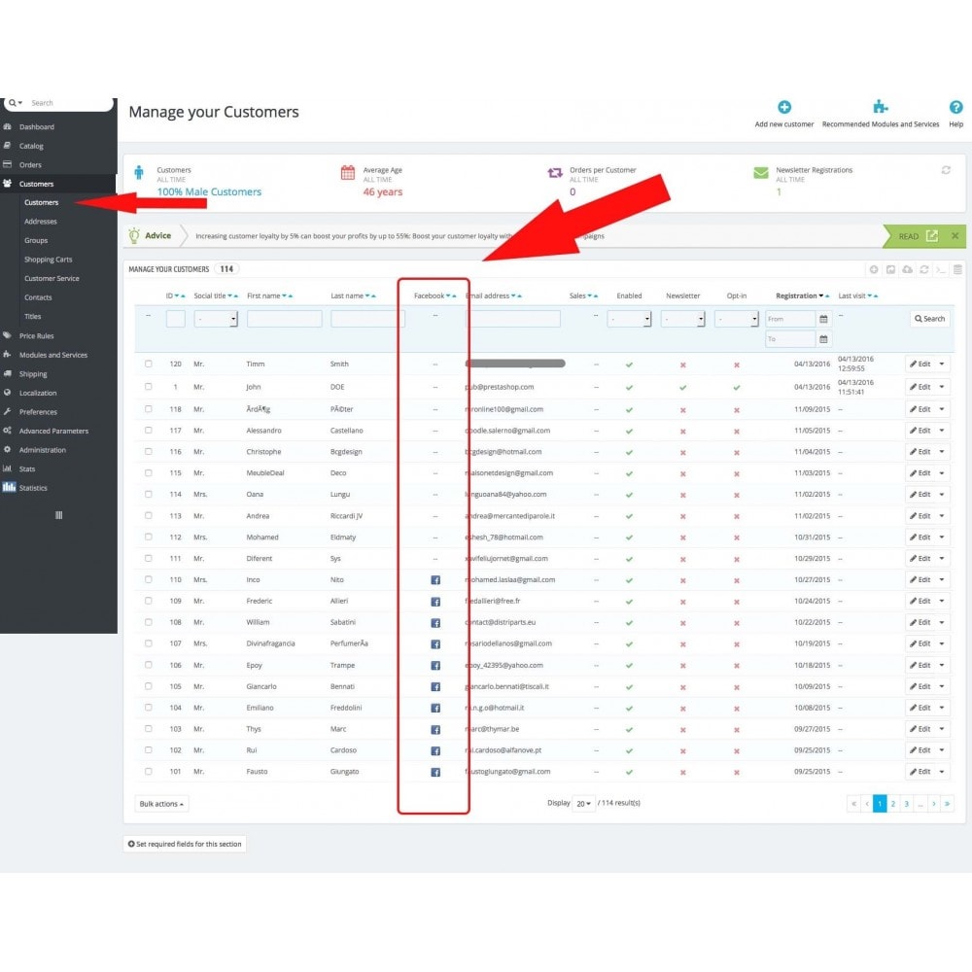Tick the checkbox for MeubleDeal Deco
Viewport: 972px width, 972px height.
[x=148, y=473]
